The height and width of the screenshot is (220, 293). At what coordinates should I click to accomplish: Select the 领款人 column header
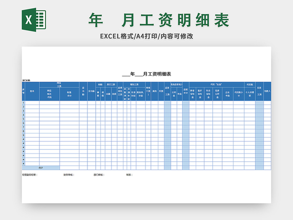[267, 91]
